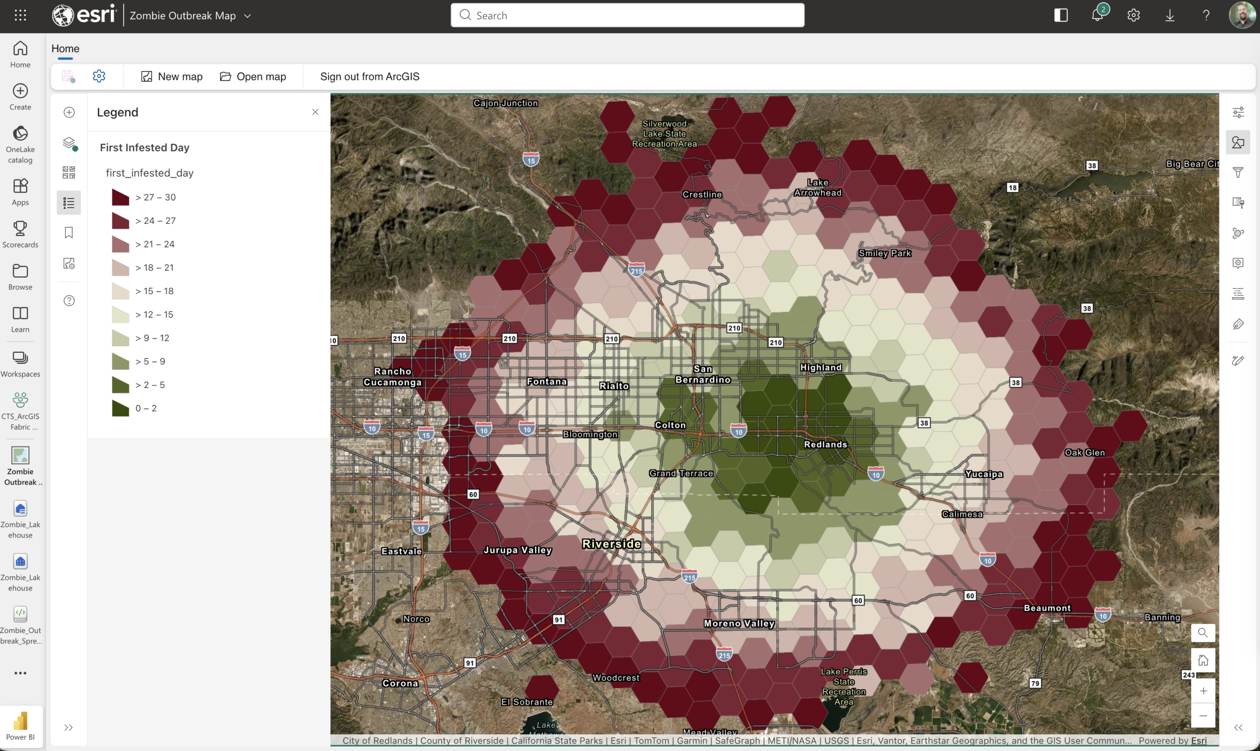
Task: Open notifications bell icon
Action: pyautogui.click(x=1097, y=15)
